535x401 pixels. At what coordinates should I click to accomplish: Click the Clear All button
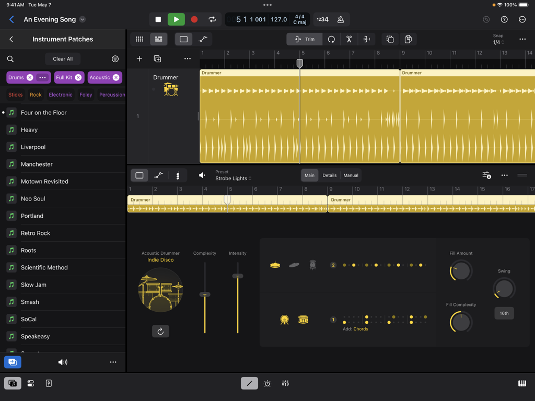click(x=62, y=58)
